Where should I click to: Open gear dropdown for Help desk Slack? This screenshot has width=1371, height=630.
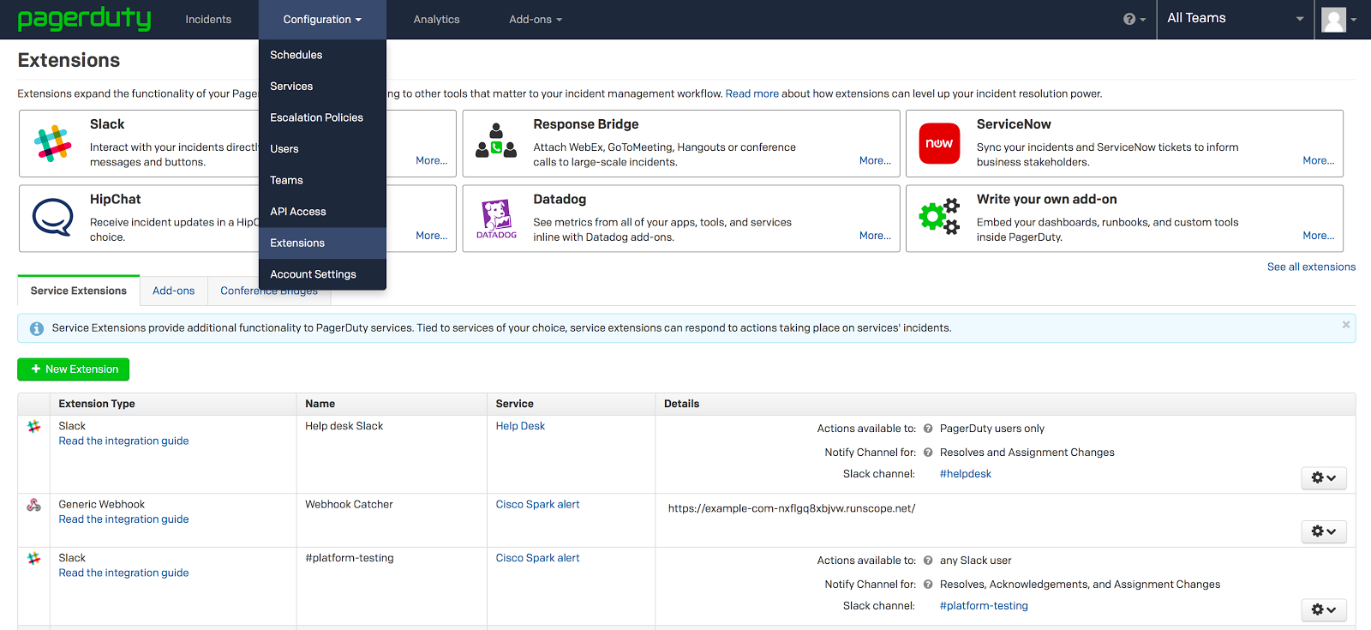1323,478
